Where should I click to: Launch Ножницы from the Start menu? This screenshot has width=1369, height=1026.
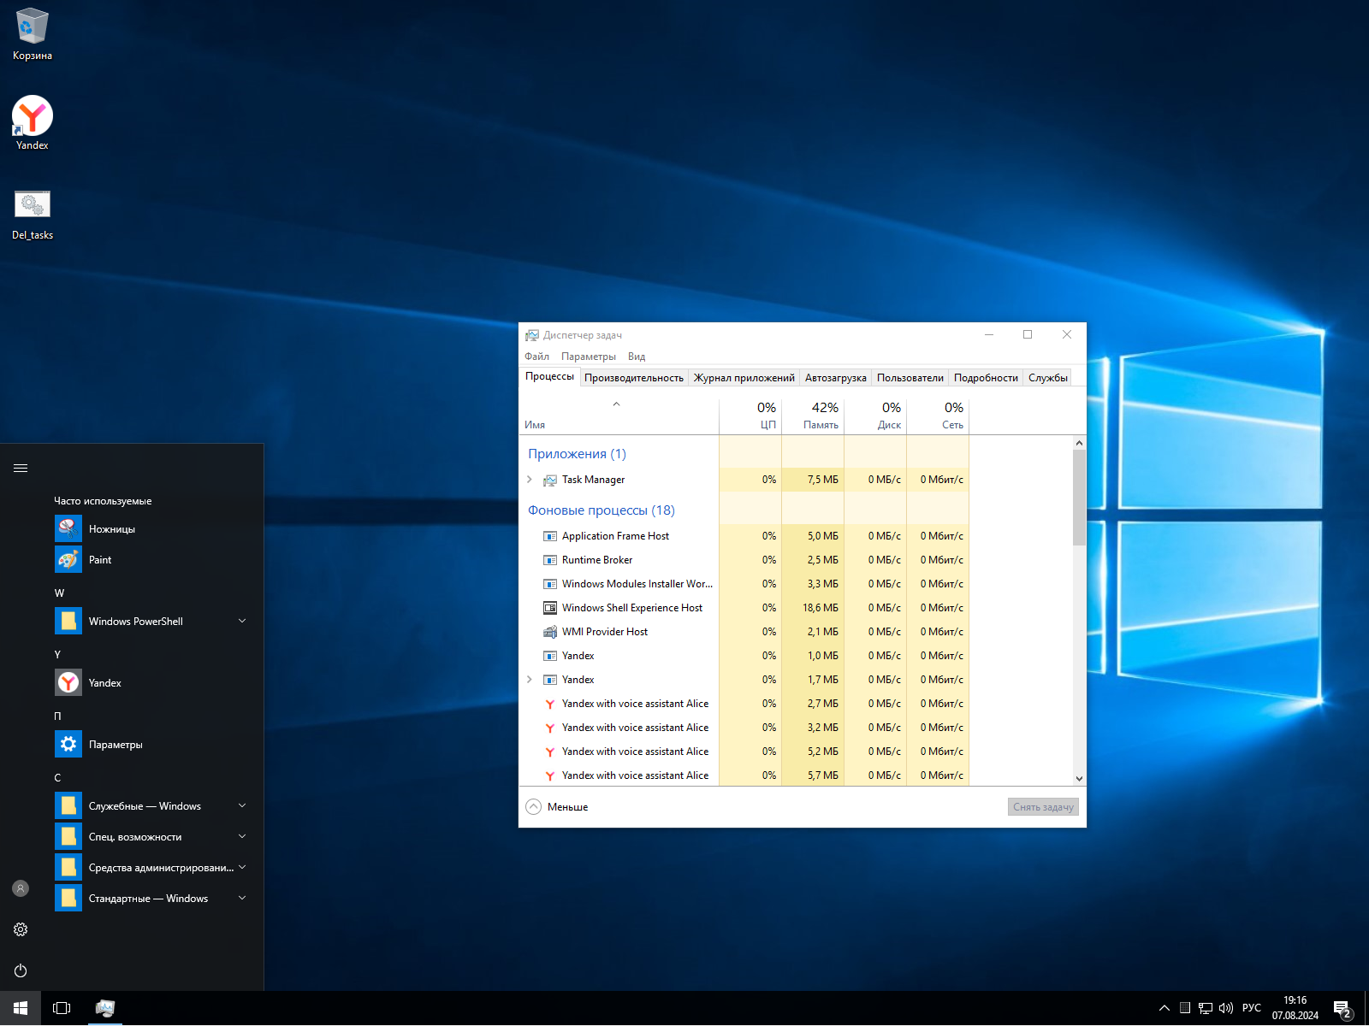(154, 529)
